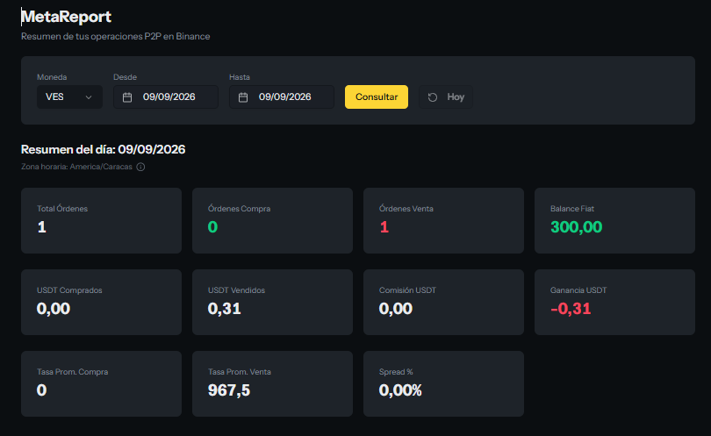Click the info icon next to Zona horaria
Viewport: 711px width, 436px height.
(x=140, y=167)
